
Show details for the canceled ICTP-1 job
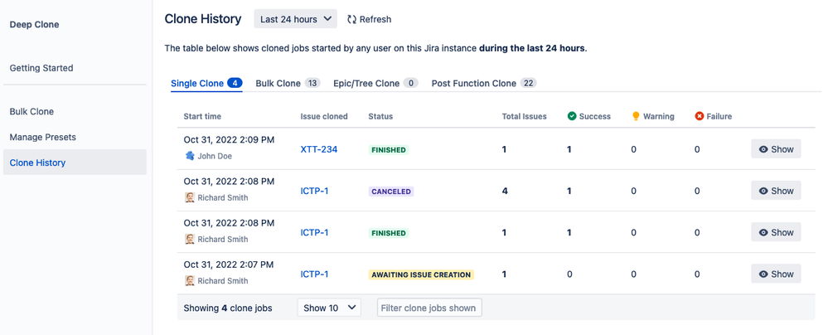tap(776, 191)
